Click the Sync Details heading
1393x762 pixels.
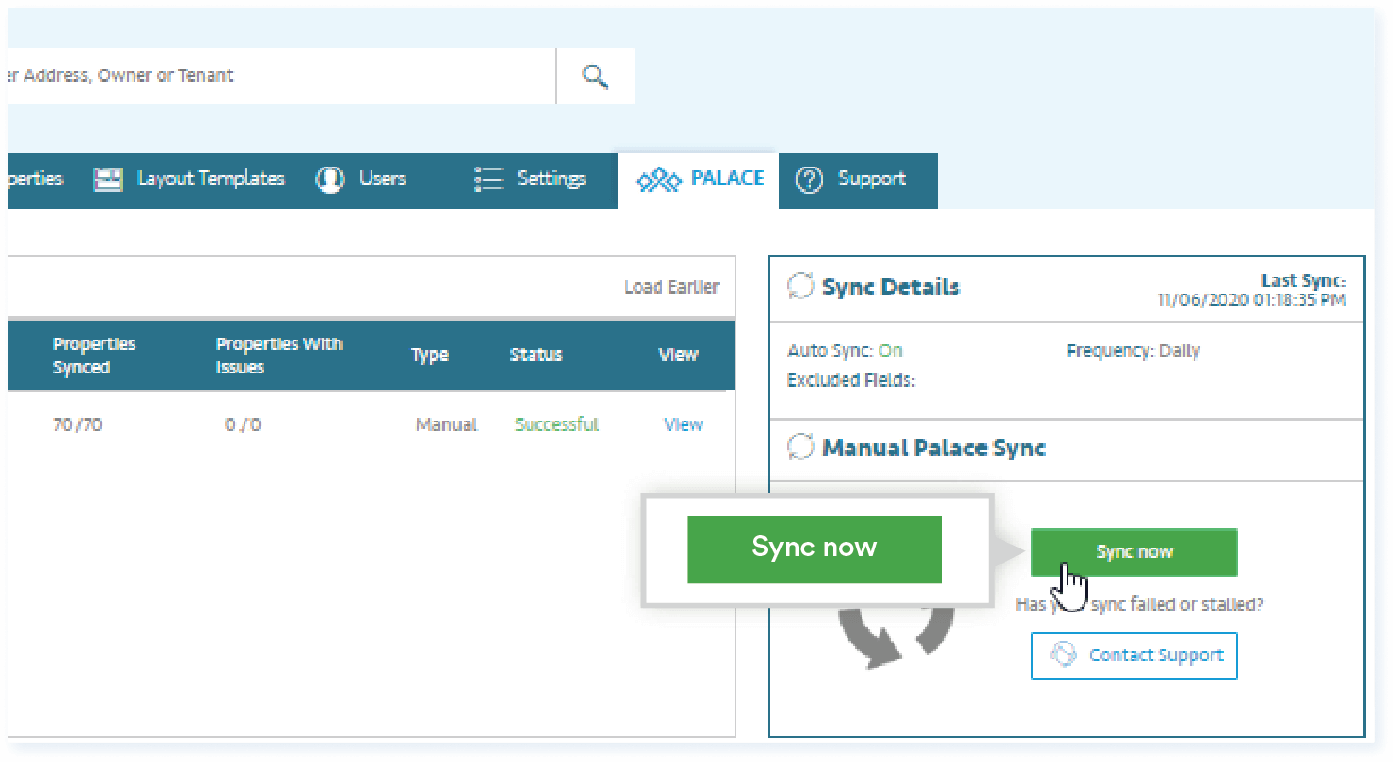coord(891,287)
